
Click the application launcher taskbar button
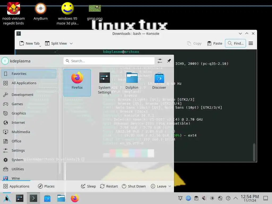tap(7, 198)
